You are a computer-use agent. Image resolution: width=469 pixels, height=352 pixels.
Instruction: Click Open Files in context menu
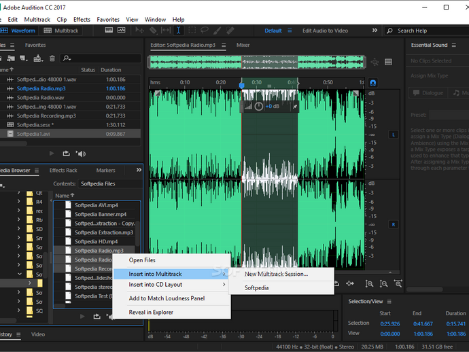tap(142, 260)
